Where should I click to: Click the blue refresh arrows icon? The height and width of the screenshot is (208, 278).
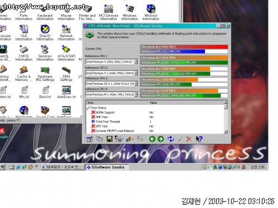(x=171, y=139)
